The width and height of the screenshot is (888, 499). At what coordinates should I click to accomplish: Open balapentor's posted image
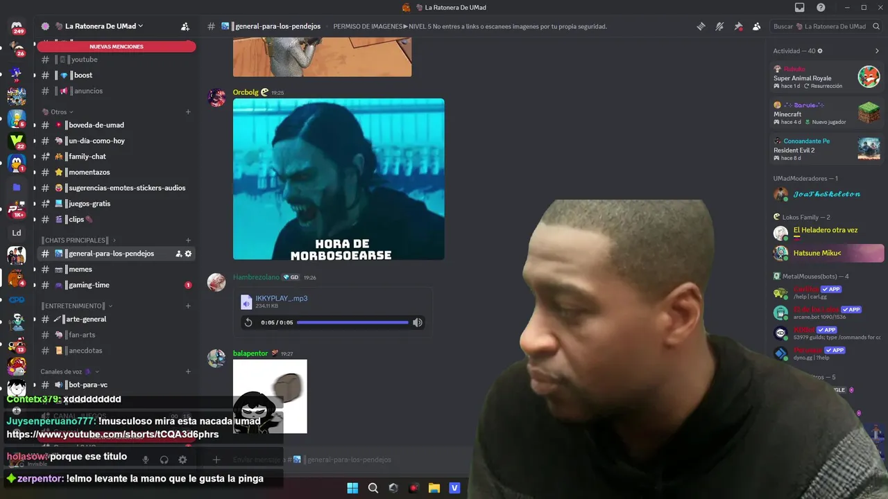tap(270, 396)
